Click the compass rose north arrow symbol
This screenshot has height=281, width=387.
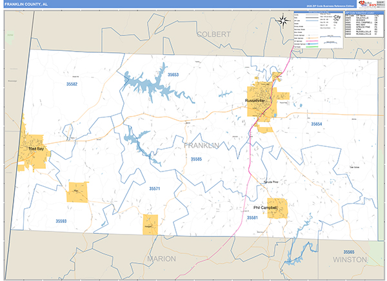click(283, 21)
